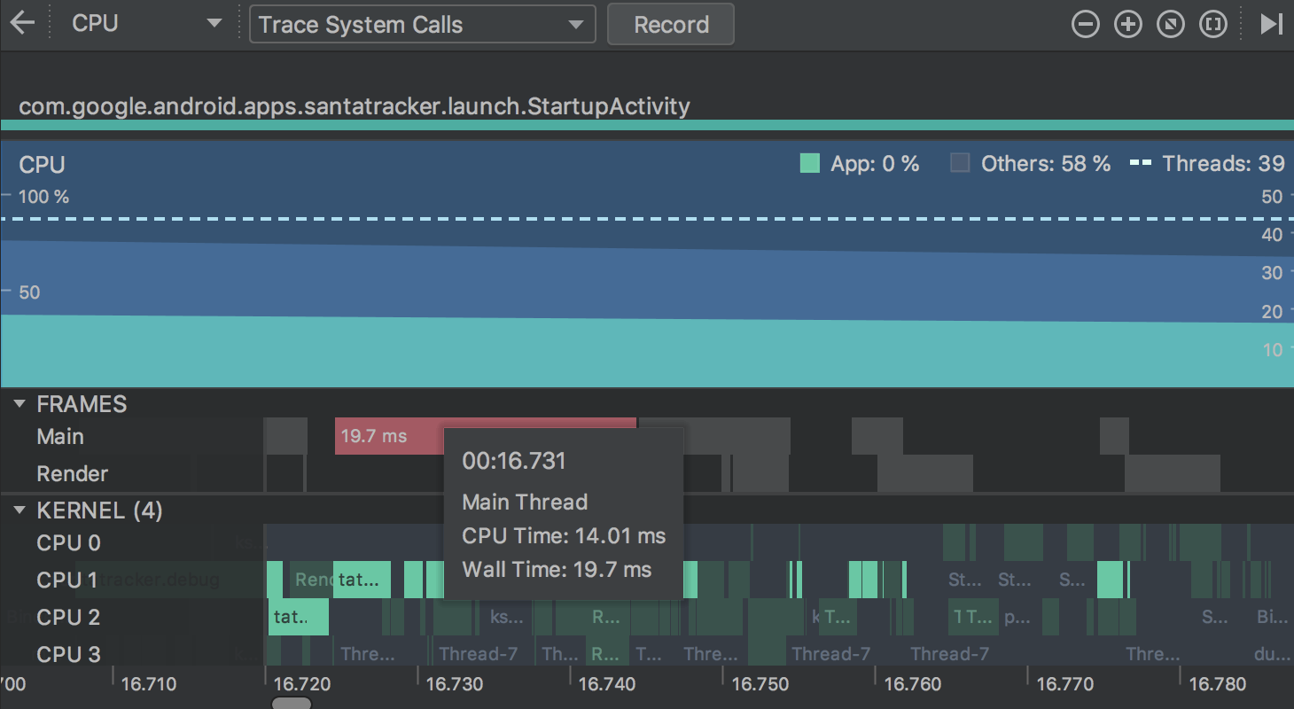Select the CPU 0 kernel row
The height and width of the screenshot is (709, 1294).
coord(68,542)
